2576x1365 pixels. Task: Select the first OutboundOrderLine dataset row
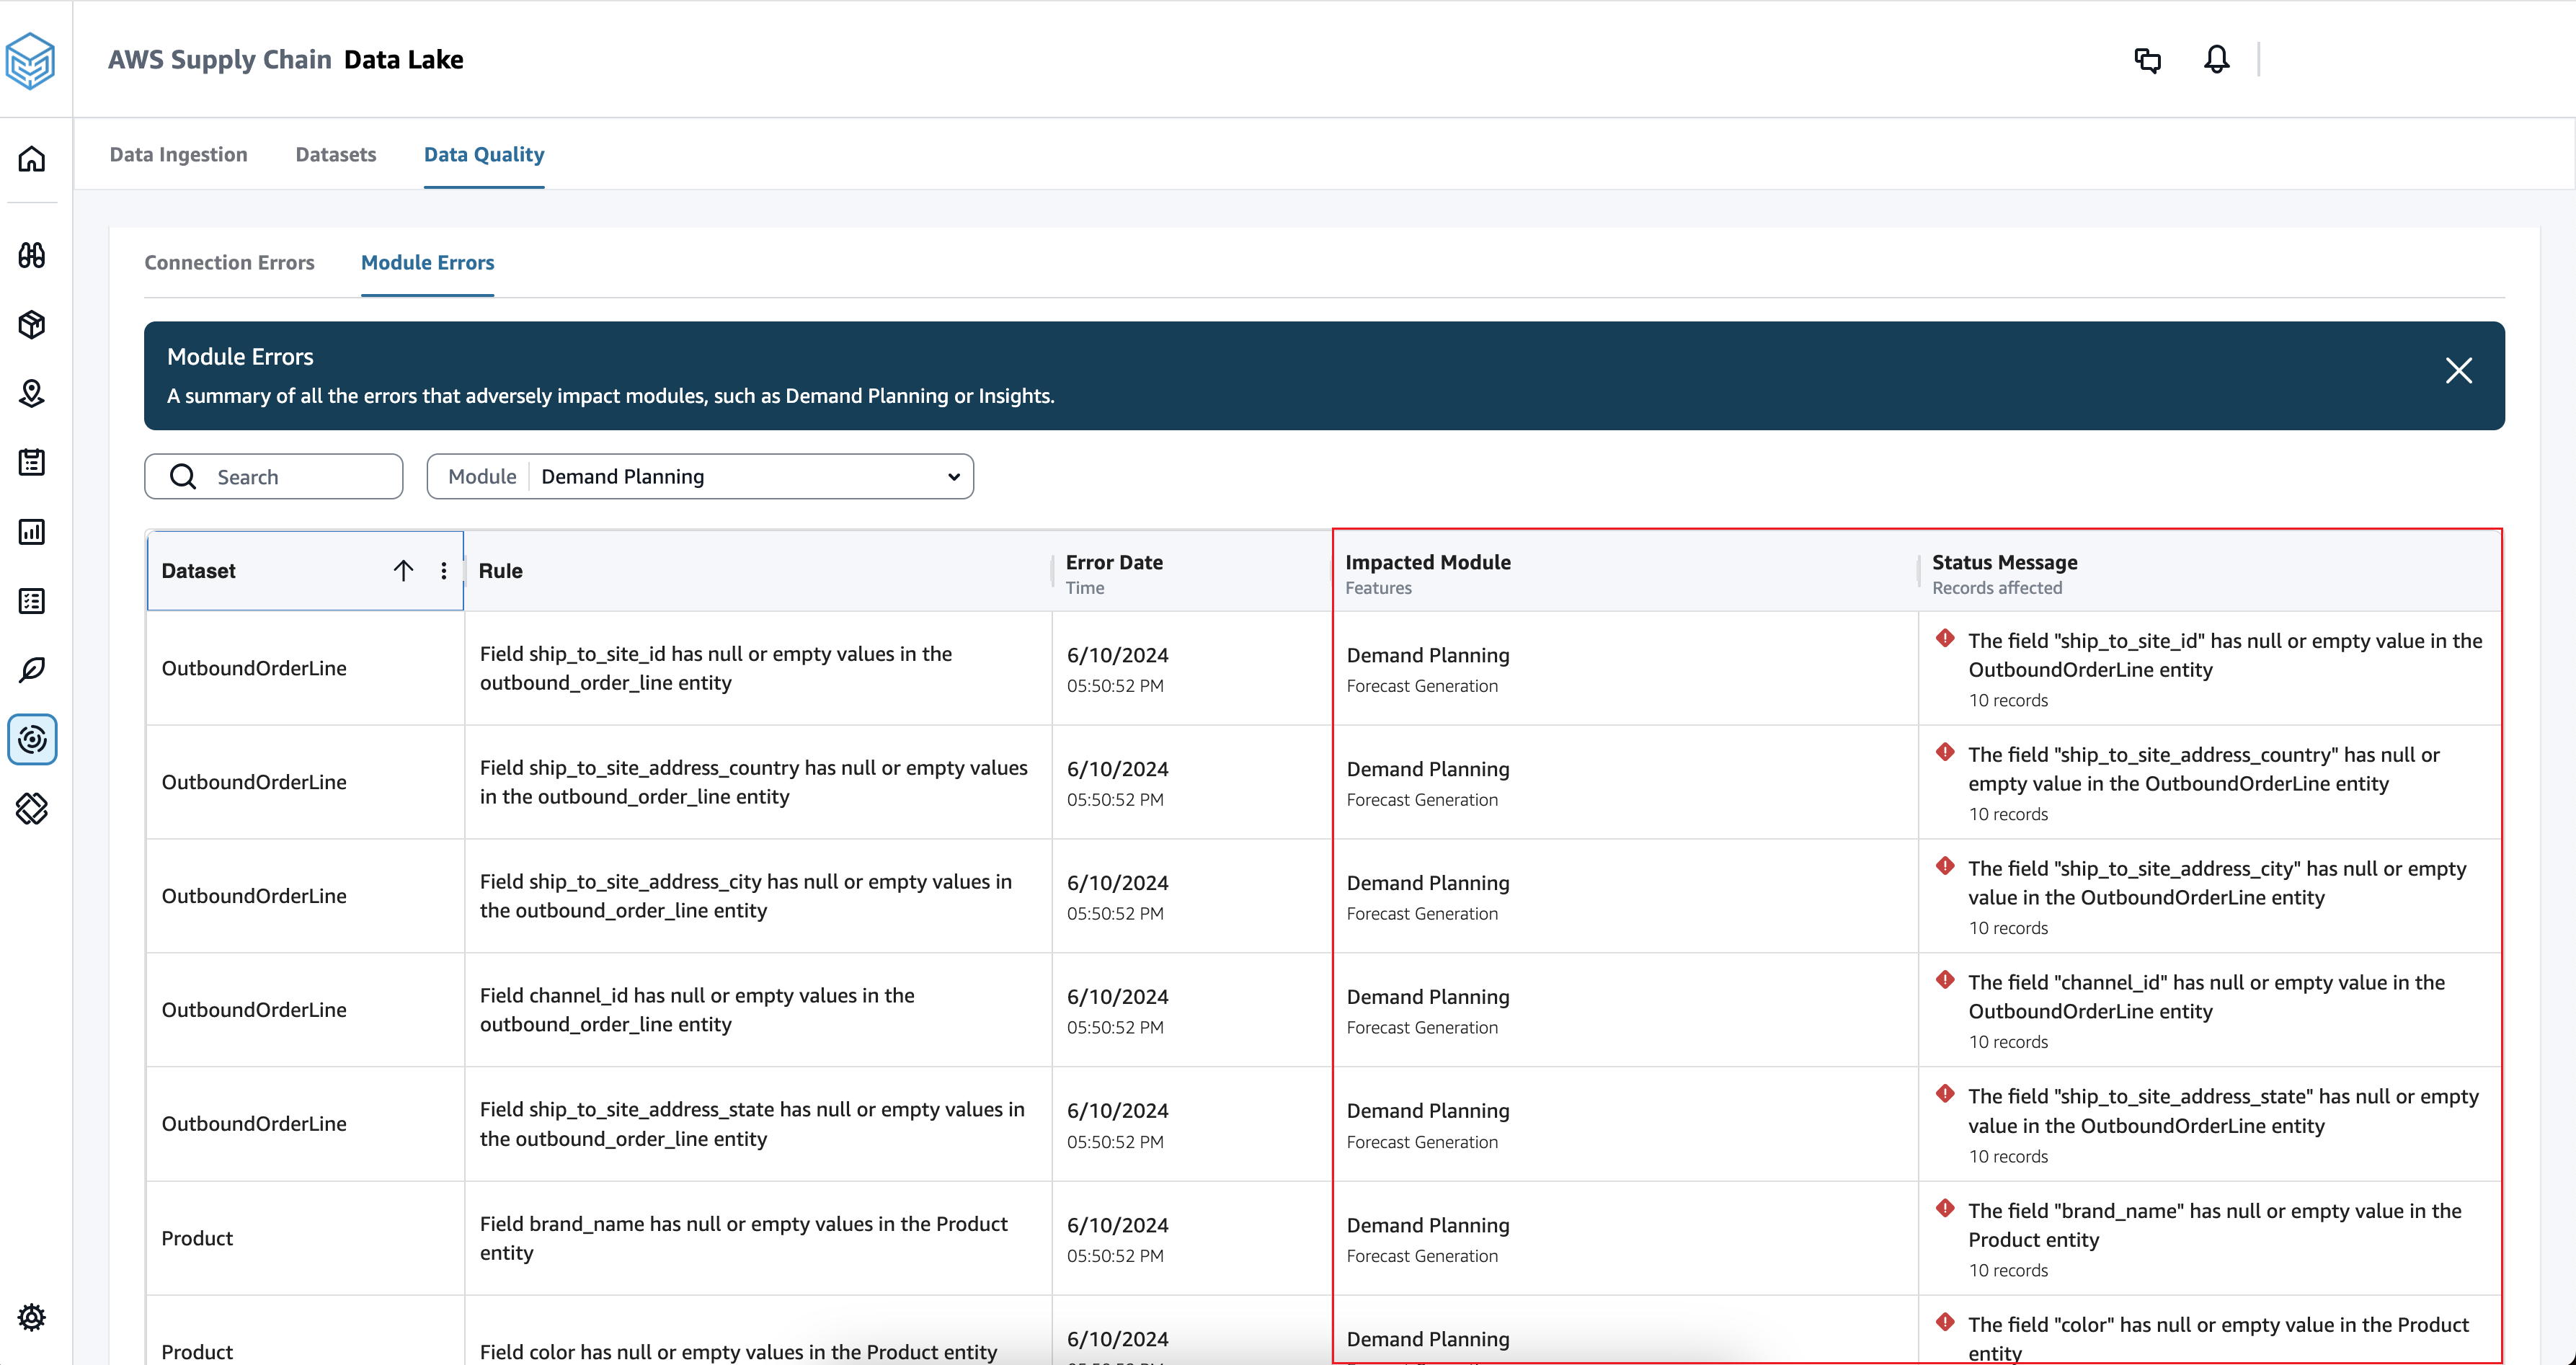1324,668
